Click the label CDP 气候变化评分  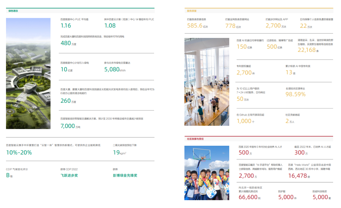pyautogui.click(x=17, y=169)
